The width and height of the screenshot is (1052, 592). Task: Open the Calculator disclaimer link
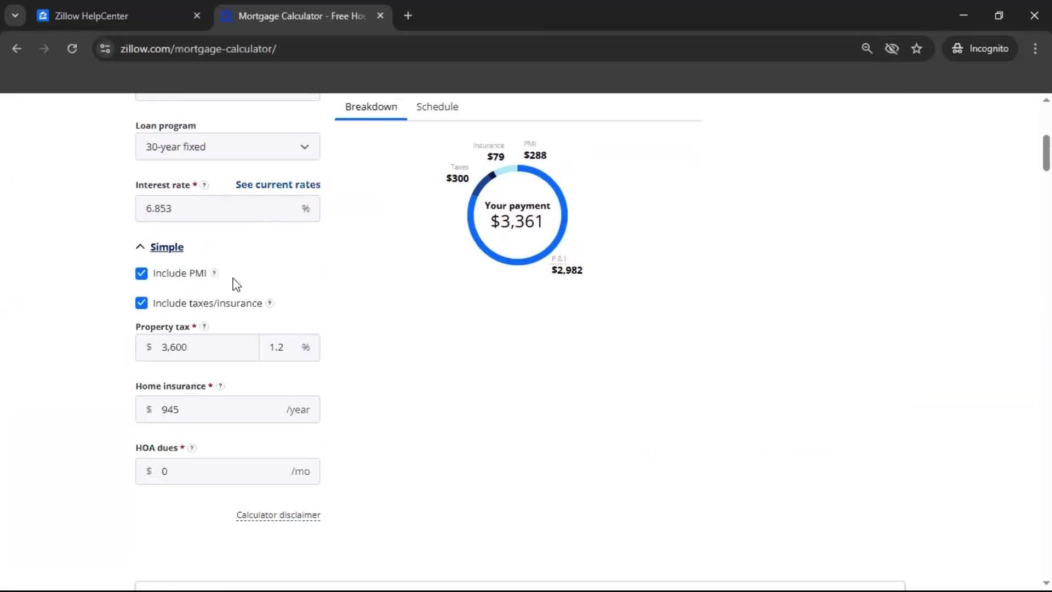tap(278, 515)
